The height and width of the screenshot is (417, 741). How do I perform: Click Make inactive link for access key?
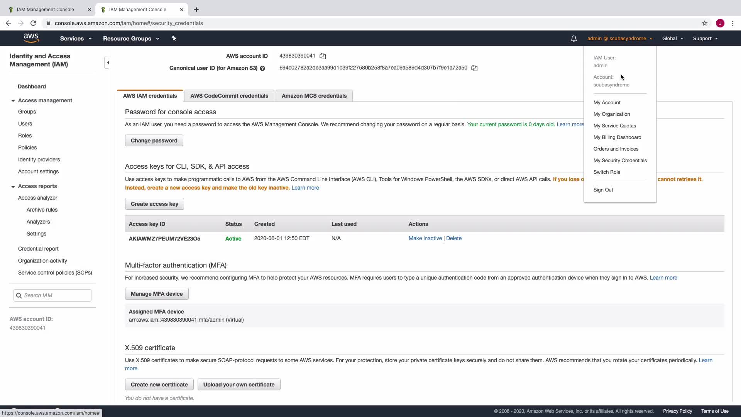click(x=425, y=238)
